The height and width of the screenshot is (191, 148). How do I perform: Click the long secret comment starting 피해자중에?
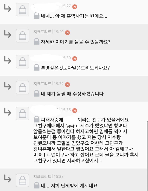click(86, 140)
